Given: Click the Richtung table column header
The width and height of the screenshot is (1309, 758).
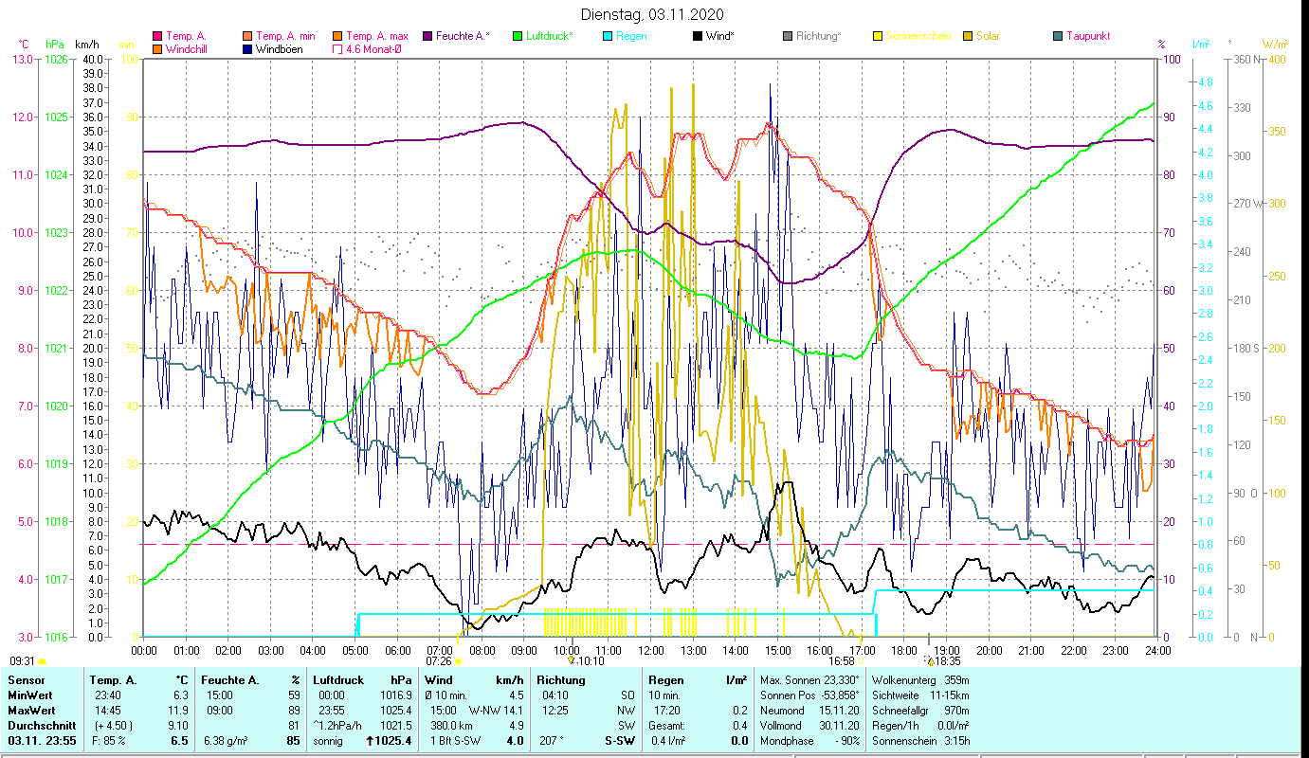Looking at the screenshot, I should (x=561, y=680).
